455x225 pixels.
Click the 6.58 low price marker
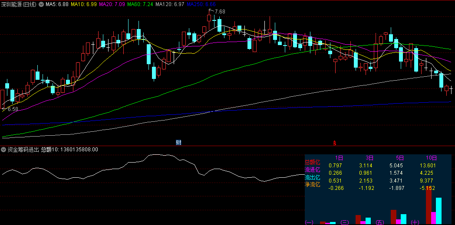(x=13, y=109)
